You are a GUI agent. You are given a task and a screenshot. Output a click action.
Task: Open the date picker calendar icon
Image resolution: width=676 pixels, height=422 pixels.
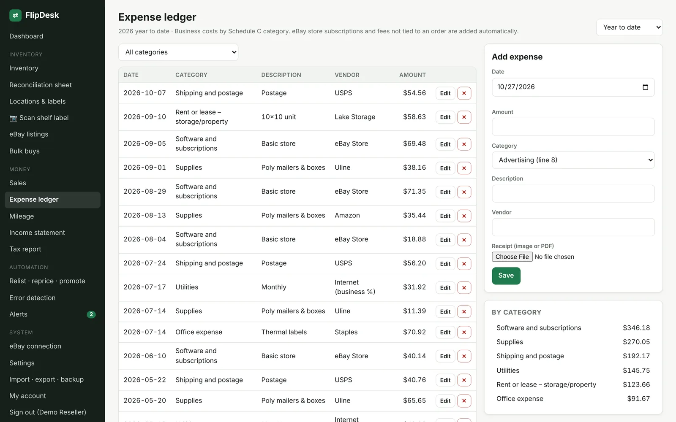pyautogui.click(x=645, y=87)
